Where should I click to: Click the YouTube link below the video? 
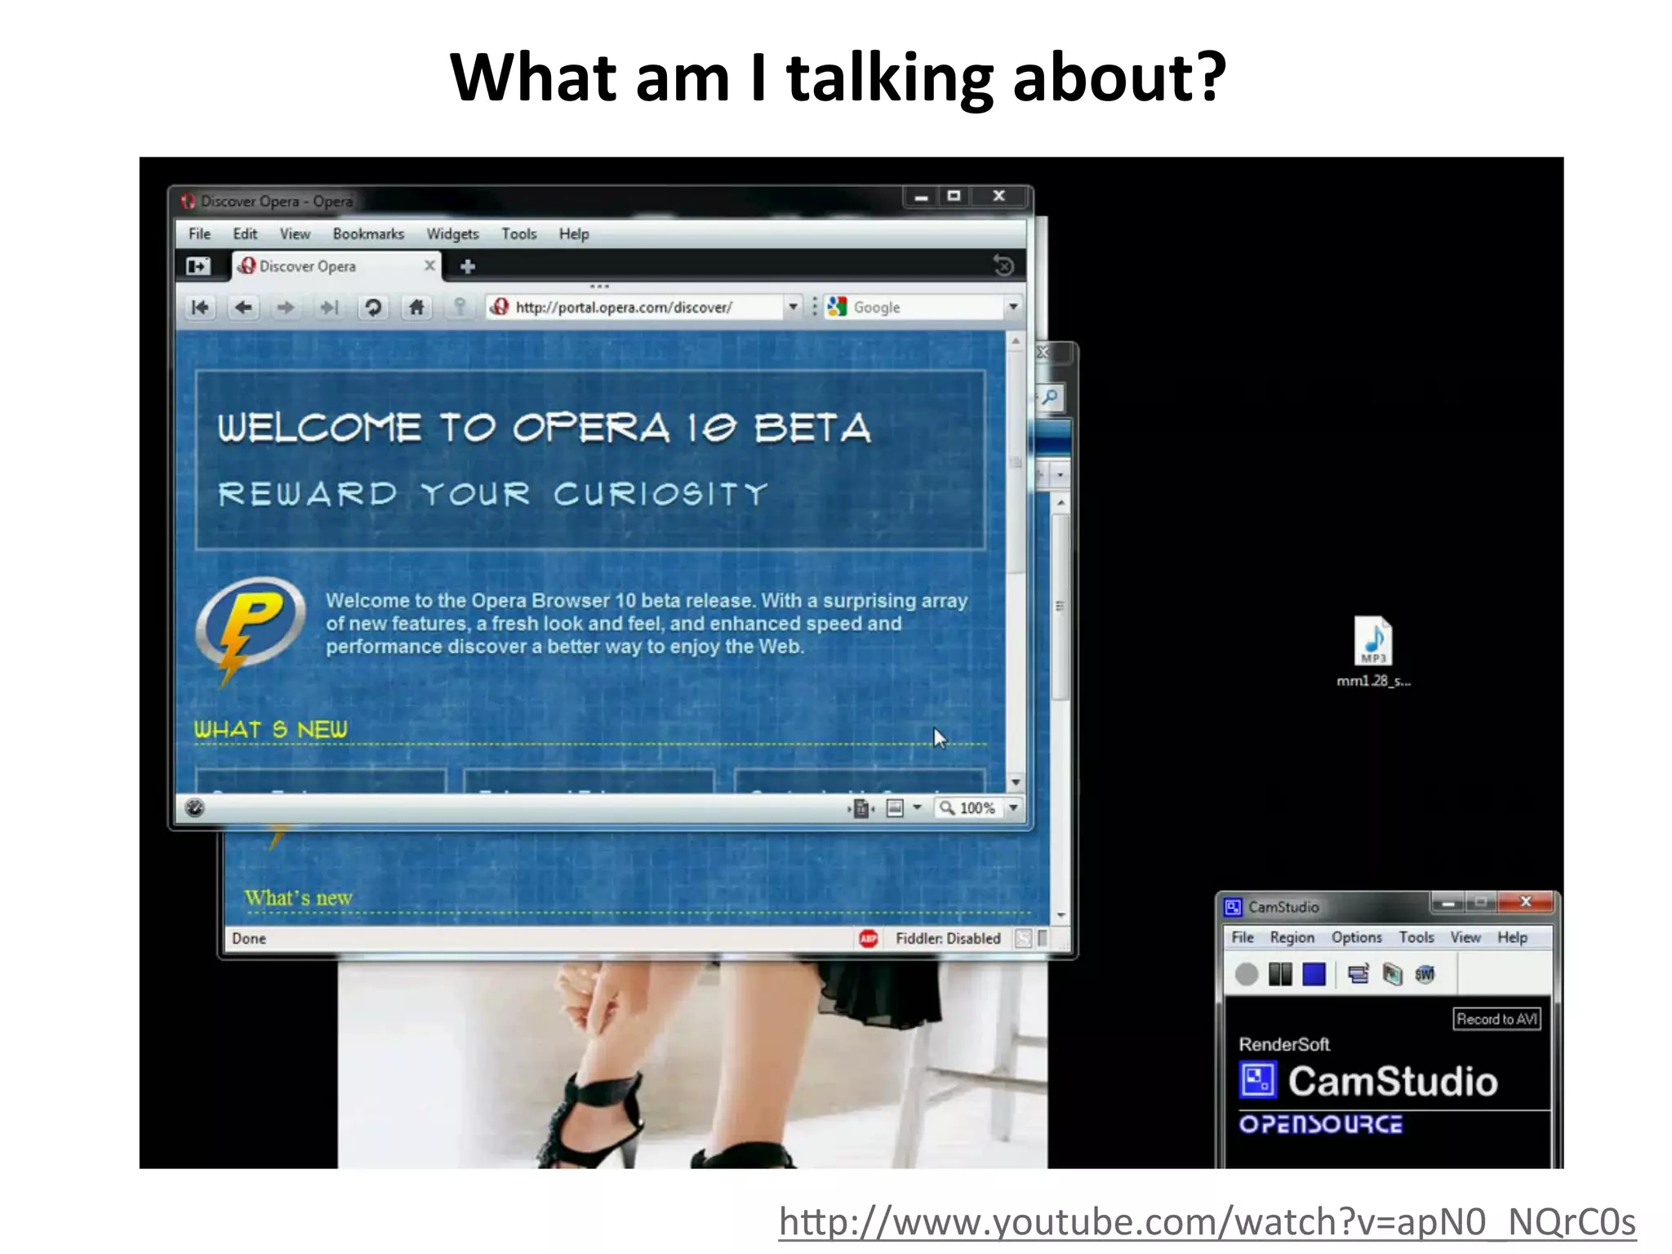click(x=1207, y=1223)
